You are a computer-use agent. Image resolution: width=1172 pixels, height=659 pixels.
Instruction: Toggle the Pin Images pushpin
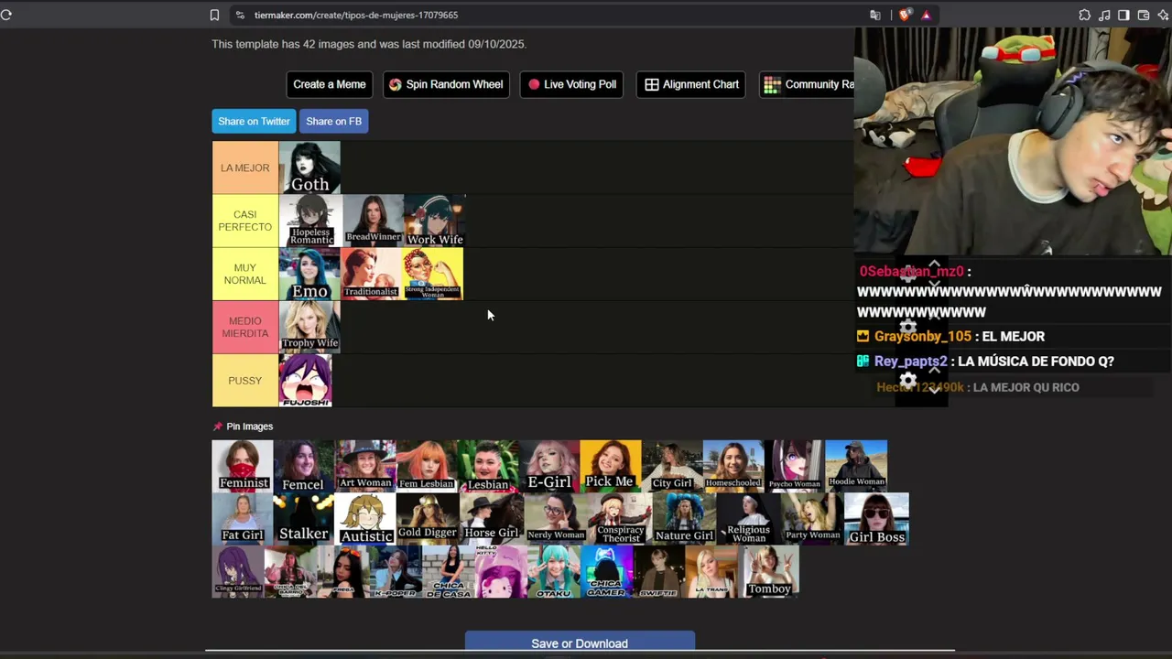218,427
